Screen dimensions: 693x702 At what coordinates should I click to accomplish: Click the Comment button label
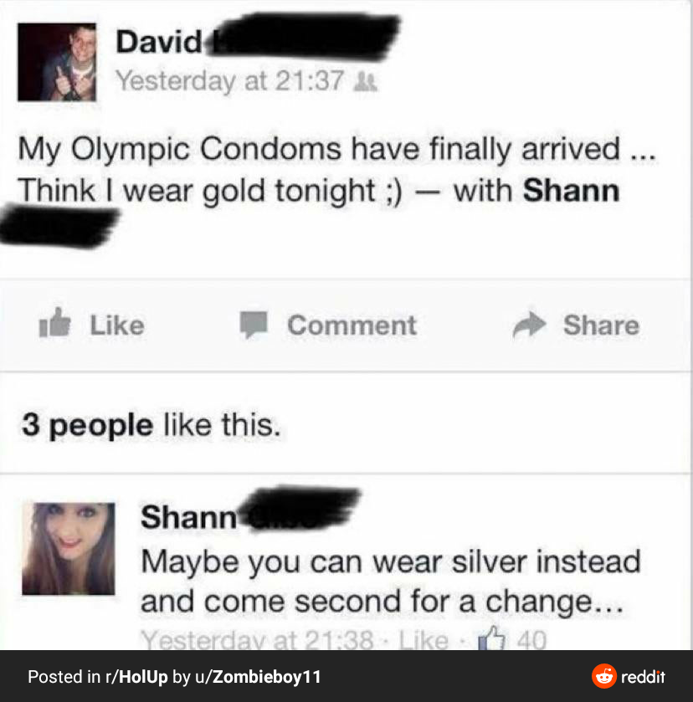point(352,325)
